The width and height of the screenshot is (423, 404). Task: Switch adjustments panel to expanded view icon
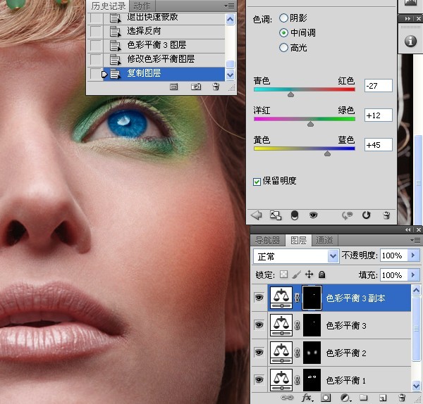[276, 215]
